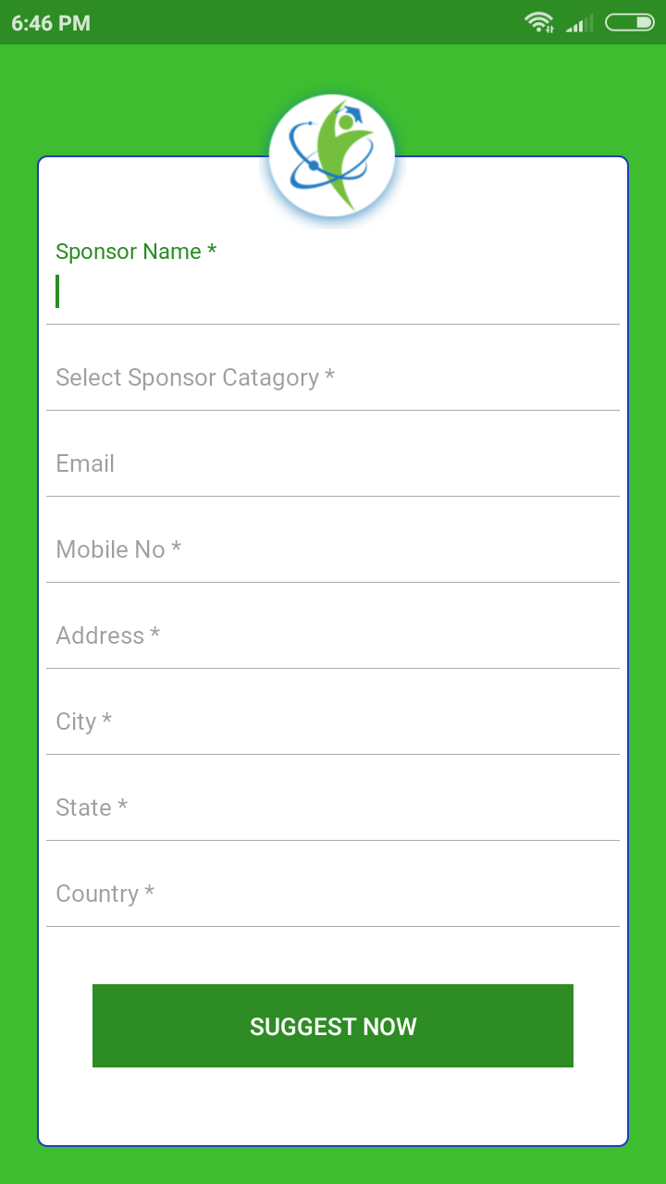The width and height of the screenshot is (666, 1184).
Task: Tap the green area left of the logo
Action: pos(139,102)
